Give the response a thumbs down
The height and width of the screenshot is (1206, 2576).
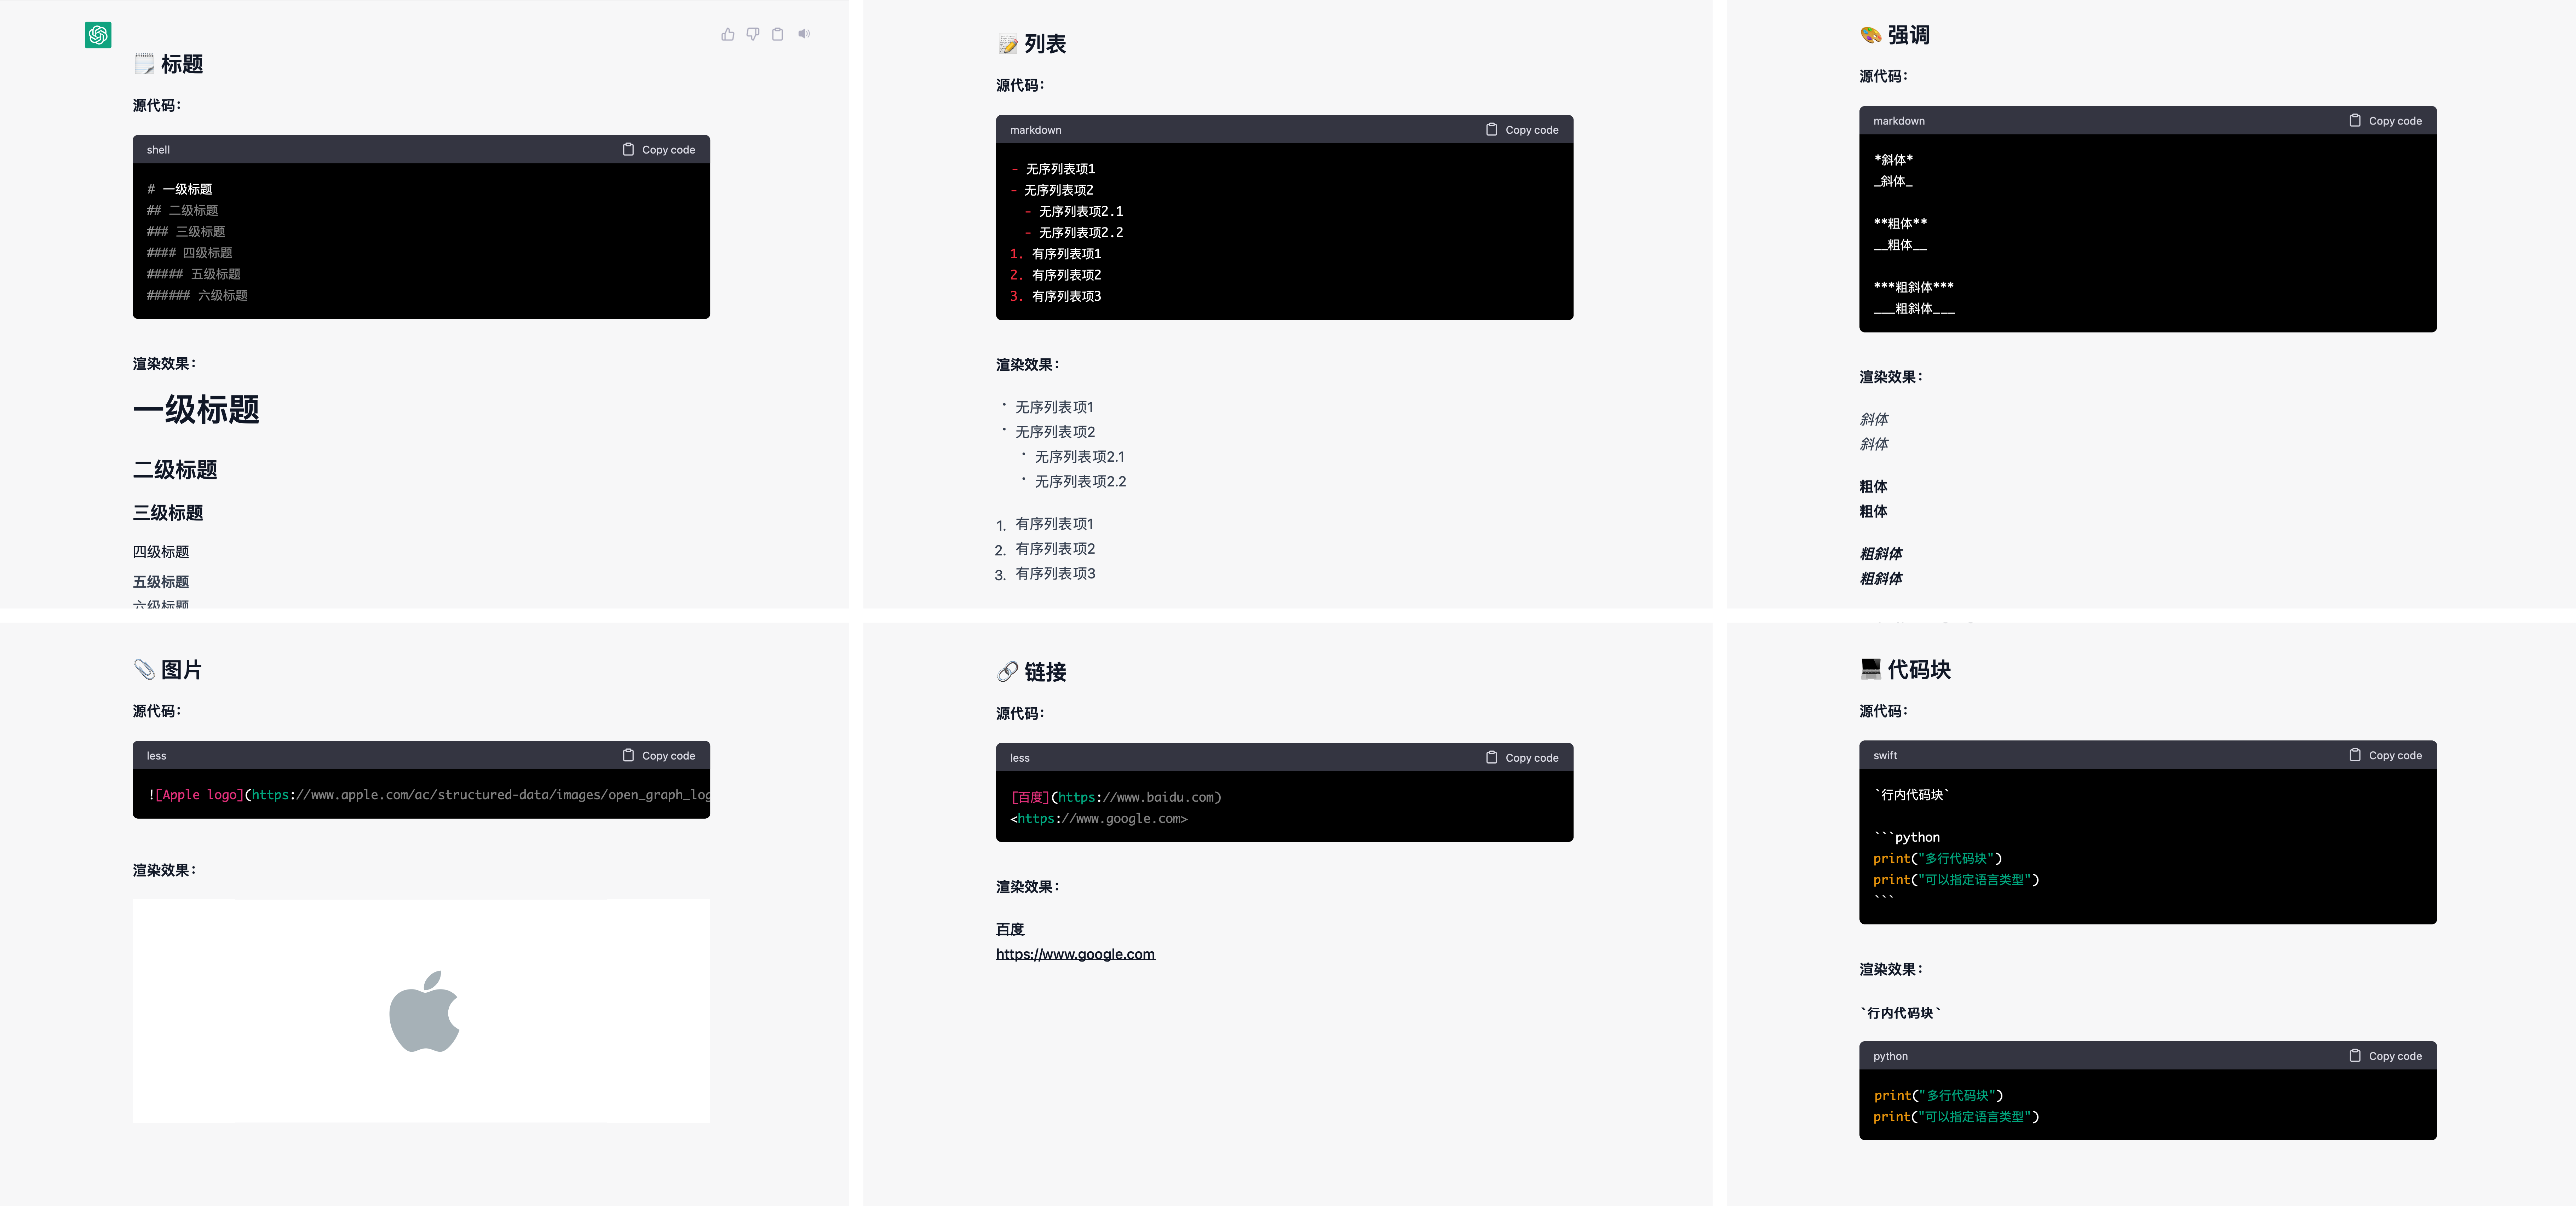click(x=753, y=34)
